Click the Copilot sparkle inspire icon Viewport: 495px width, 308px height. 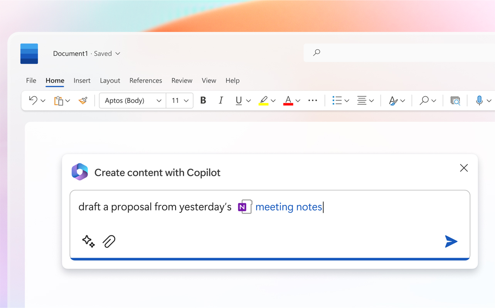click(x=88, y=241)
